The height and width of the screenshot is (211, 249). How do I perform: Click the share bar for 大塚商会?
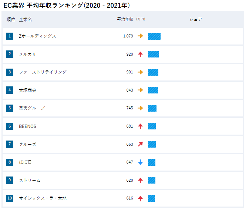pyautogui.click(x=153, y=90)
